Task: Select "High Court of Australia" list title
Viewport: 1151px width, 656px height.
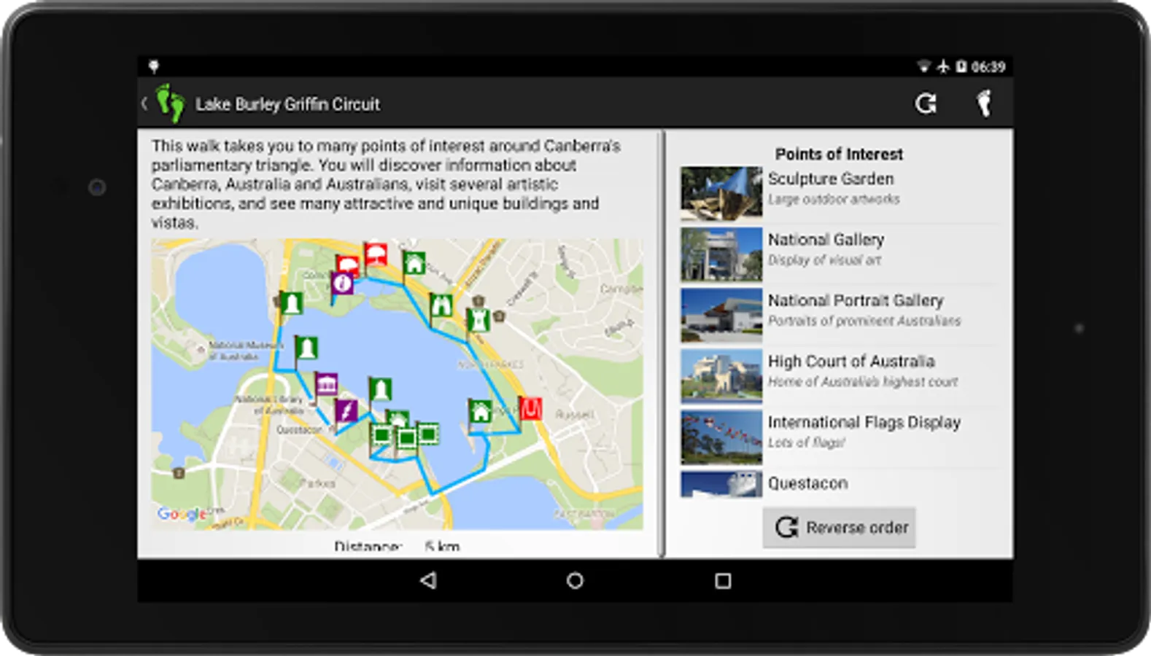Action: (851, 362)
